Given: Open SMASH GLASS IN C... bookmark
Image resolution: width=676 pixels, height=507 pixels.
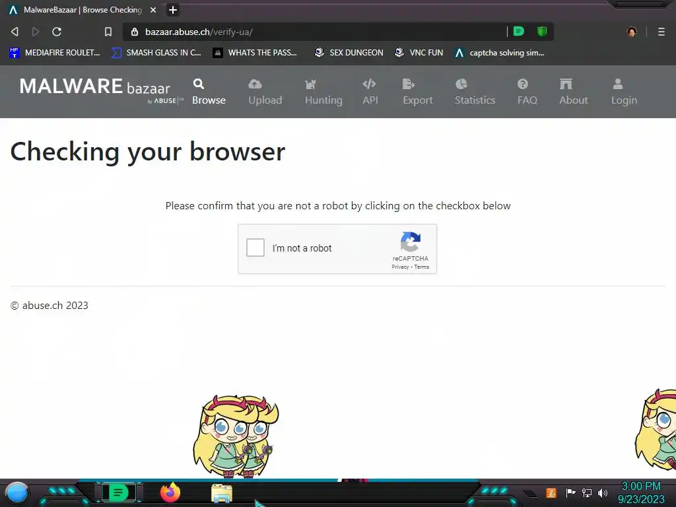Looking at the screenshot, I should pos(156,53).
